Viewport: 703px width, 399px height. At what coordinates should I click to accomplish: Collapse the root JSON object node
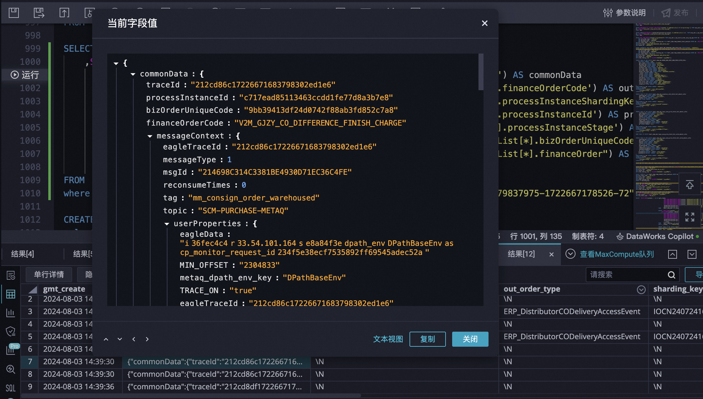coord(116,64)
